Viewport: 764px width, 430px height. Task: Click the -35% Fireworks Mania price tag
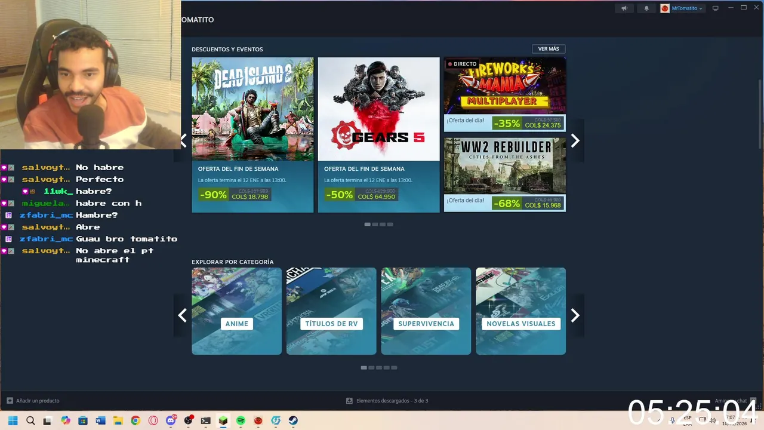point(528,124)
